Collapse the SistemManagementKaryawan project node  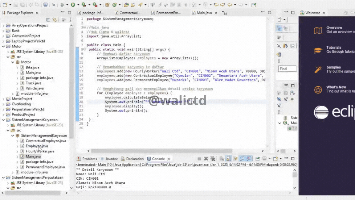pos(3,120)
